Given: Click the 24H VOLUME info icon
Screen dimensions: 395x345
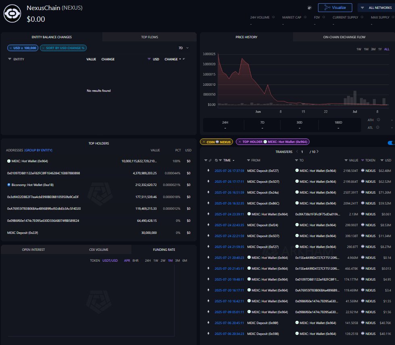Looking at the screenshot, I should click(x=273, y=17).
